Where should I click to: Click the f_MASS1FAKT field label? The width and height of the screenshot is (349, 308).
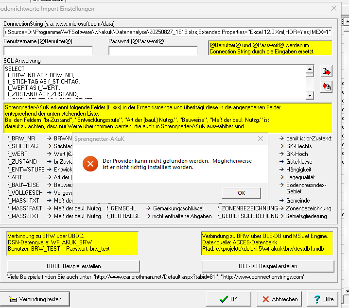[x=24, y=208]
